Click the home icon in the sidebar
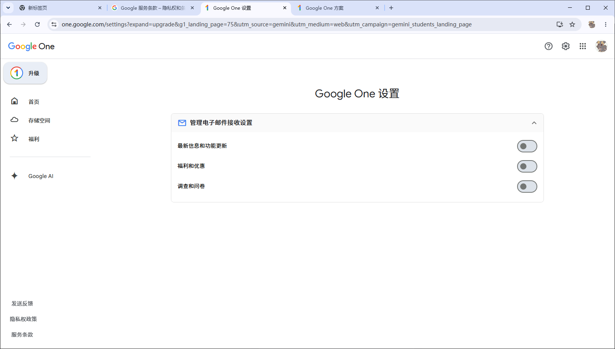The image size is (615, 349). pos(14,101)
